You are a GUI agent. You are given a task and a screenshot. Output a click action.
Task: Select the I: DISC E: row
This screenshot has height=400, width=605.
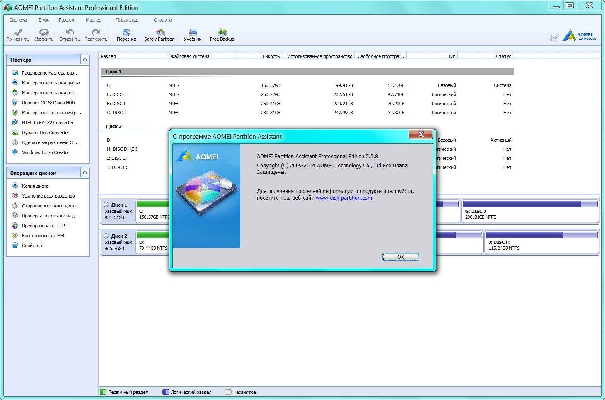[136, 158]
